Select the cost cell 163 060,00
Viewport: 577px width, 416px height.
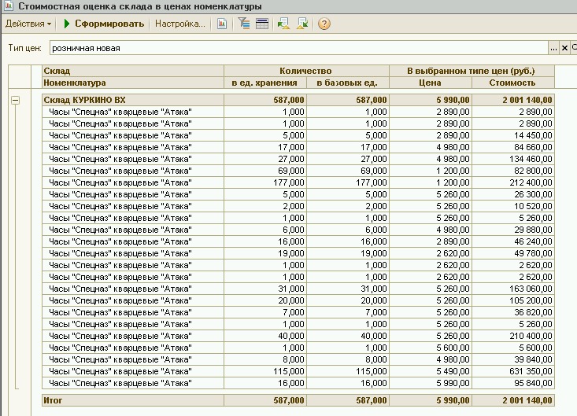click(513, 289)
